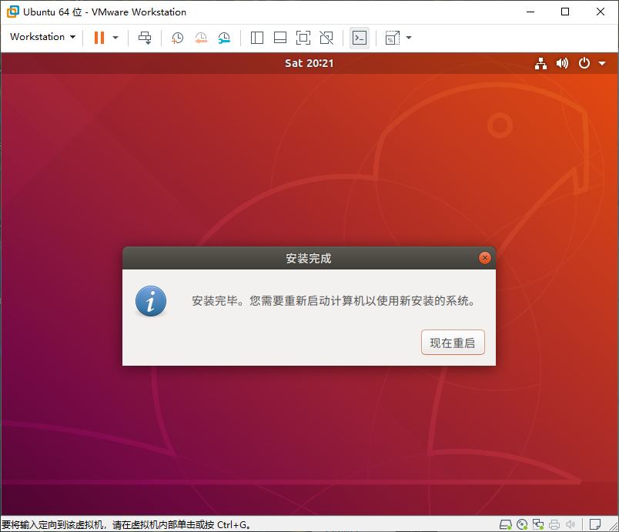
Task: Open Ubuntu network status icon
Action: [x=540, y=63]
